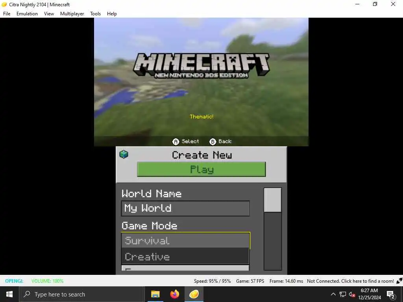Image resolution: width=403 pixels, height=302 pixels.
Task: Open Firefox from the taskbar
Action: (x=175, y=294)
